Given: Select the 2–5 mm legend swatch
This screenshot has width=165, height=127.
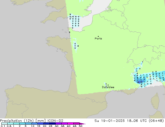Looking at the screenshot, I should click(x=22, y=124).
